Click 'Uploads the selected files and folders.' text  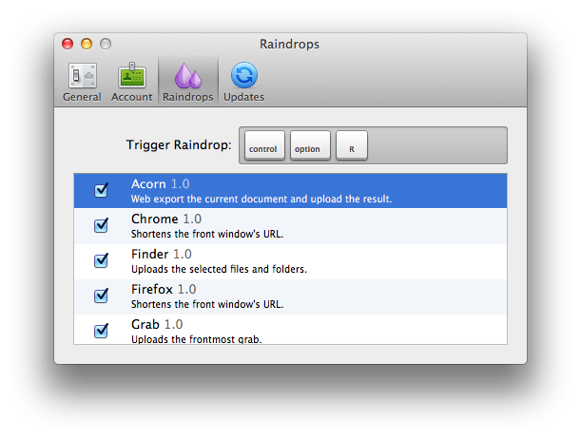[219, 269]
